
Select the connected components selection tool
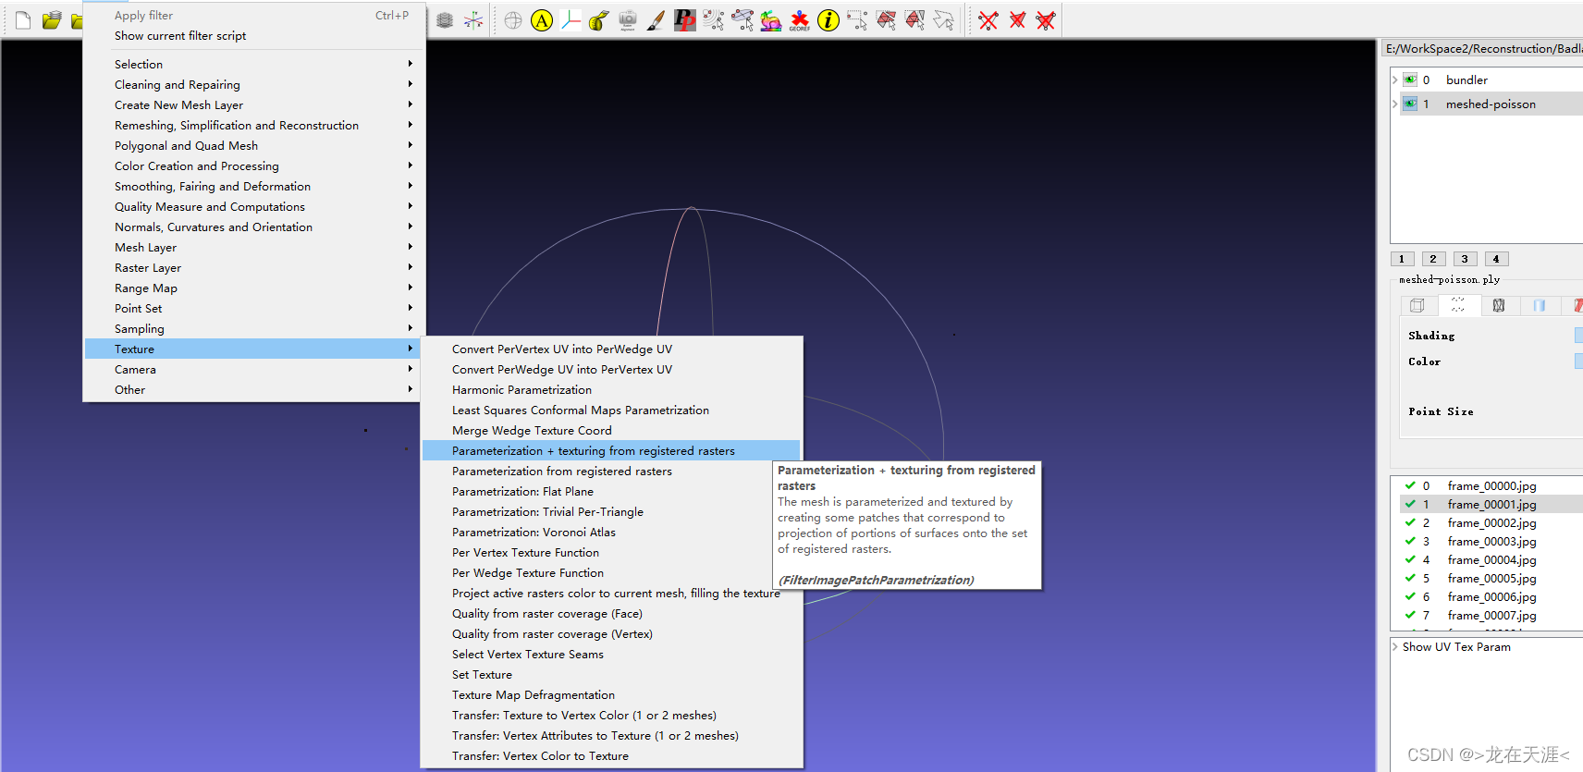(914, 20)
